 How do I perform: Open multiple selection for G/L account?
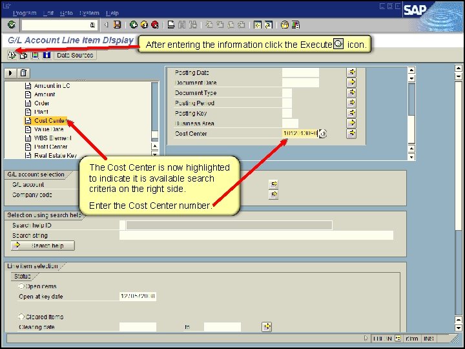click(273, 184)
